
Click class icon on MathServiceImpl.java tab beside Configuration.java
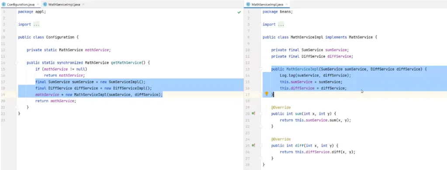point(45,4)
